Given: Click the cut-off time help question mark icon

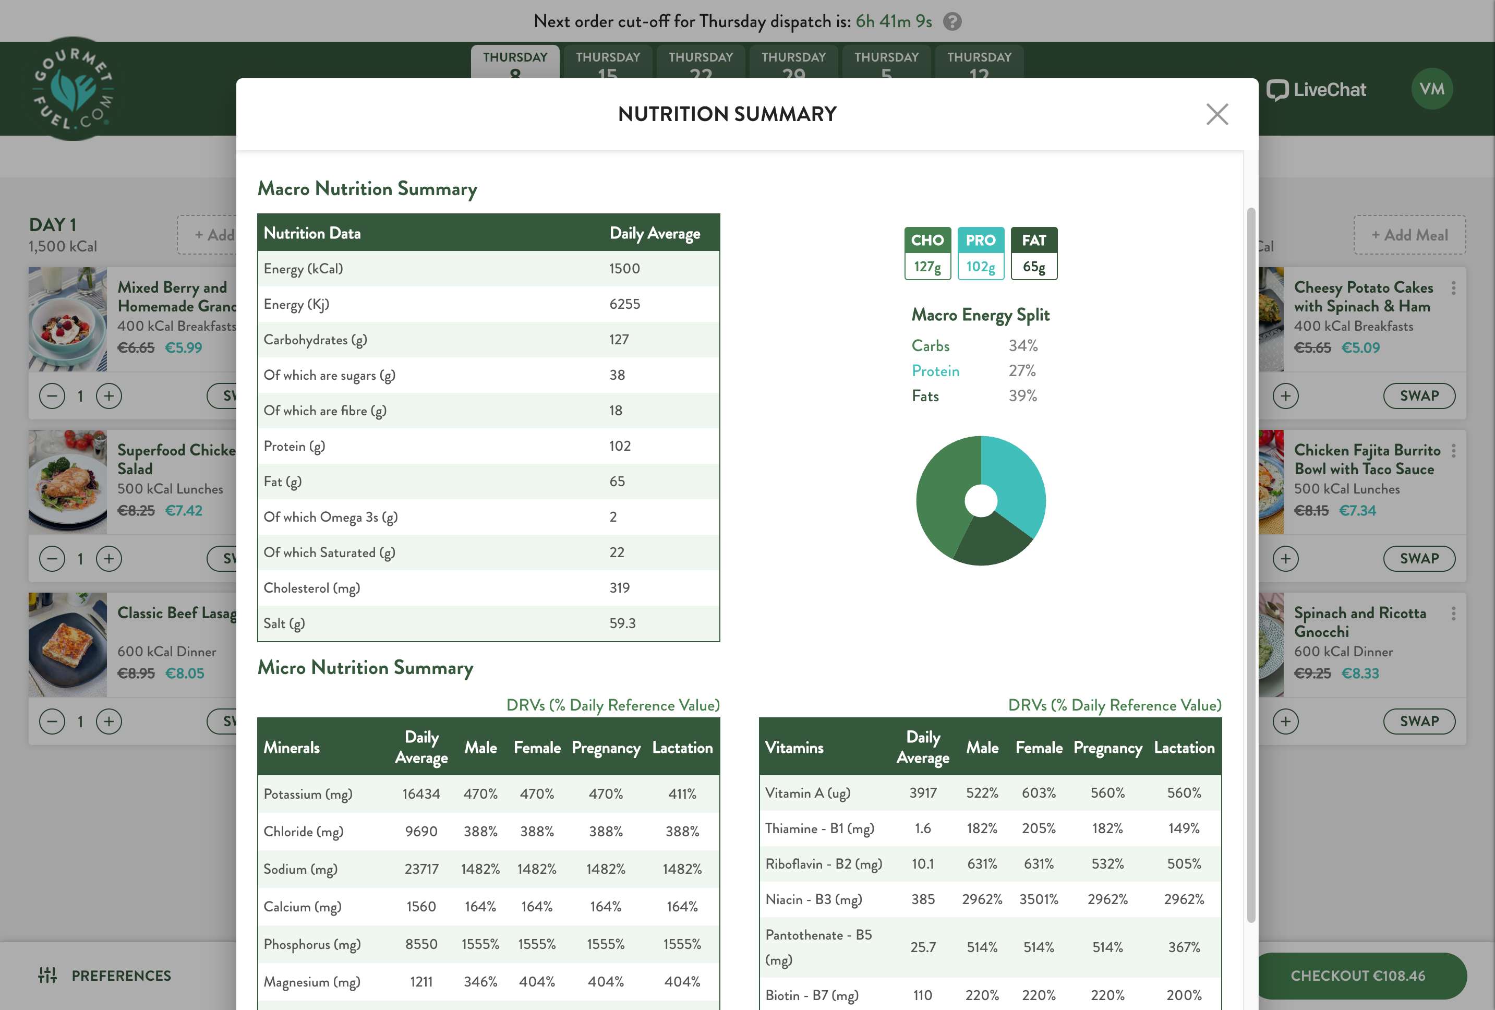Looking at the screenshot, I should [x=952, y=22].
